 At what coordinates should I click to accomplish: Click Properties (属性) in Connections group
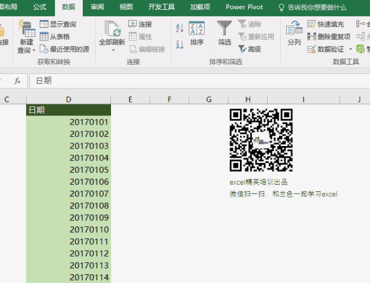coord(140,36)
